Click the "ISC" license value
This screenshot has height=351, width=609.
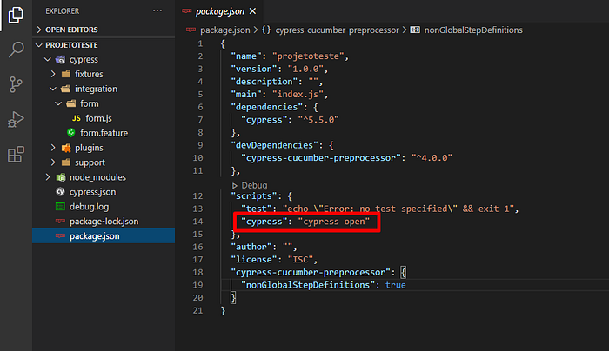click(300, 260)
